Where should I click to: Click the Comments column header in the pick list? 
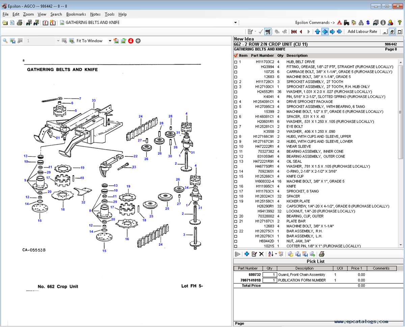pyautogui.click(x=381, y=269)
